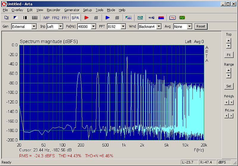Expand the Avg None averaging dropdown
The width and height of the screenshot is (238, 166).
coord(190,26)
